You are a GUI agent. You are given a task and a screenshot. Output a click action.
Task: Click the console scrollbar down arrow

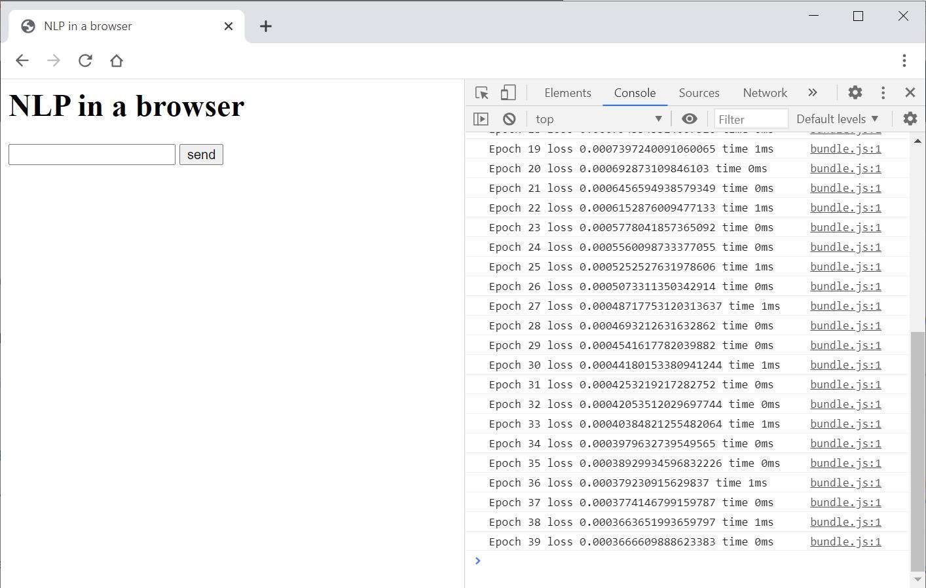pos(917,579)
